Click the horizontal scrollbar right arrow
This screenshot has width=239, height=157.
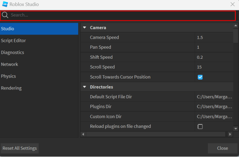230,134
